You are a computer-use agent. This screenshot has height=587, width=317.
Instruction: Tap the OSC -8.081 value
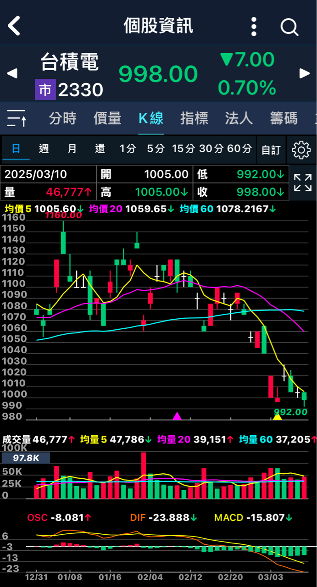tap(60, 518)
